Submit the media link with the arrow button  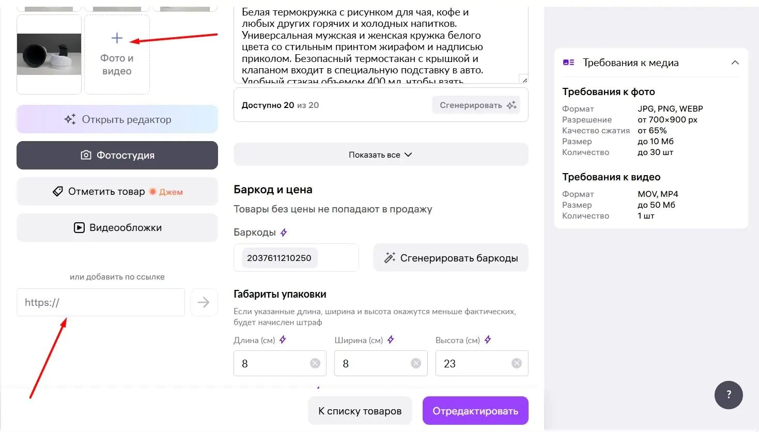pyautogui.click(x=204, y=302)
